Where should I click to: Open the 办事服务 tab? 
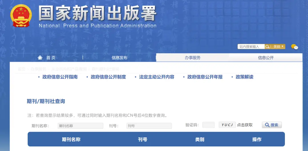tap(193, 58)
